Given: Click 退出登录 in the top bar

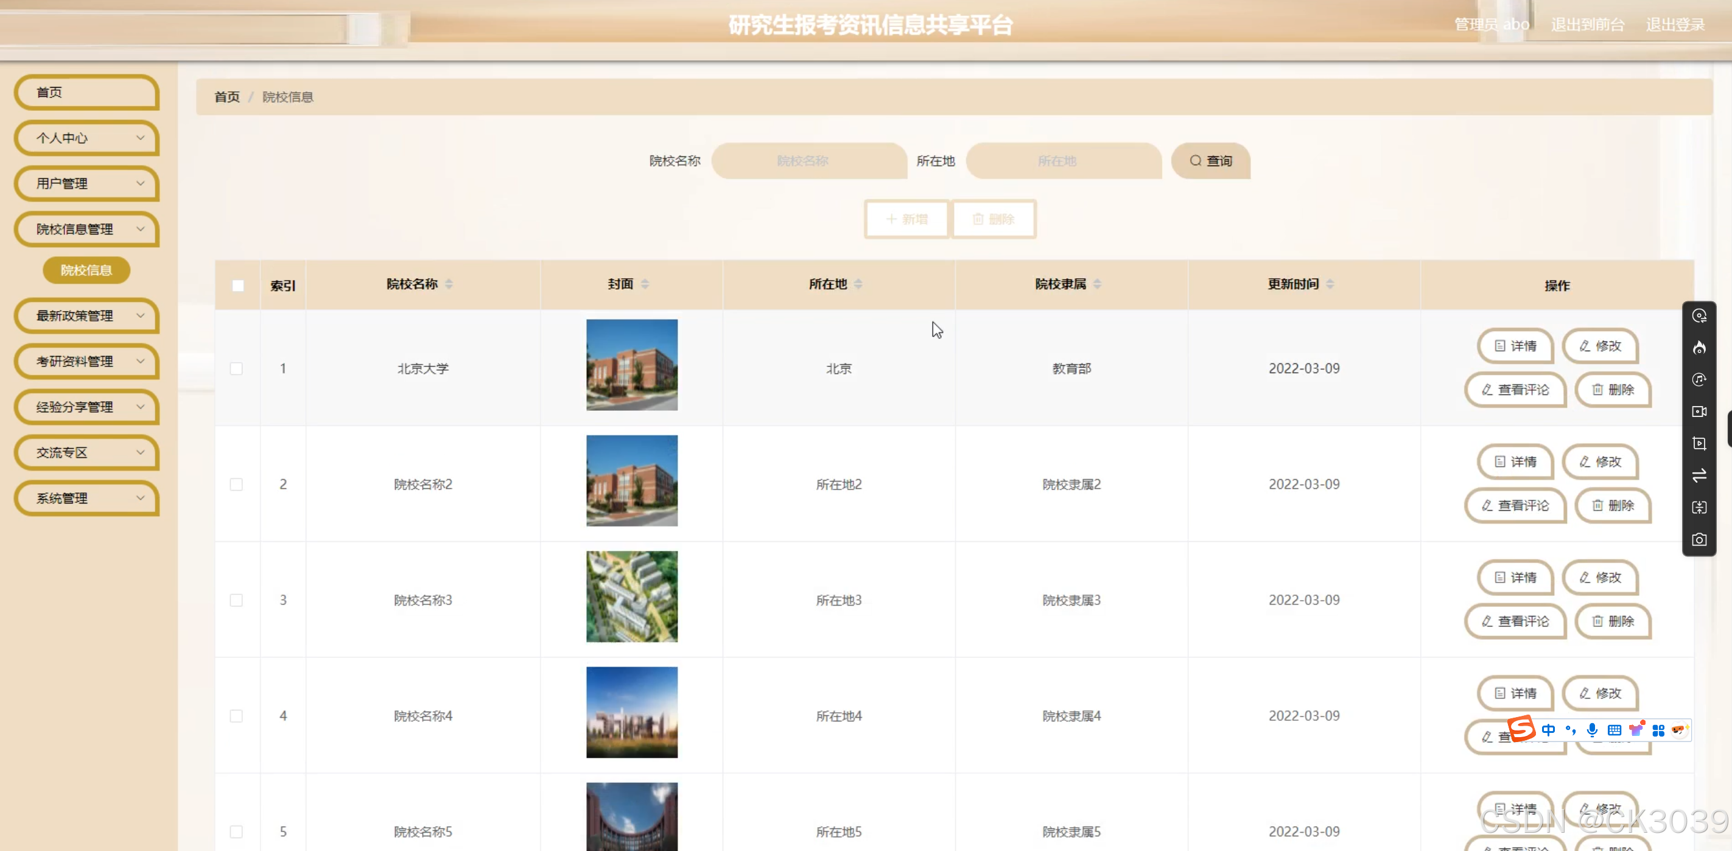Looking at the screenshot, I should pos(1675,25).
